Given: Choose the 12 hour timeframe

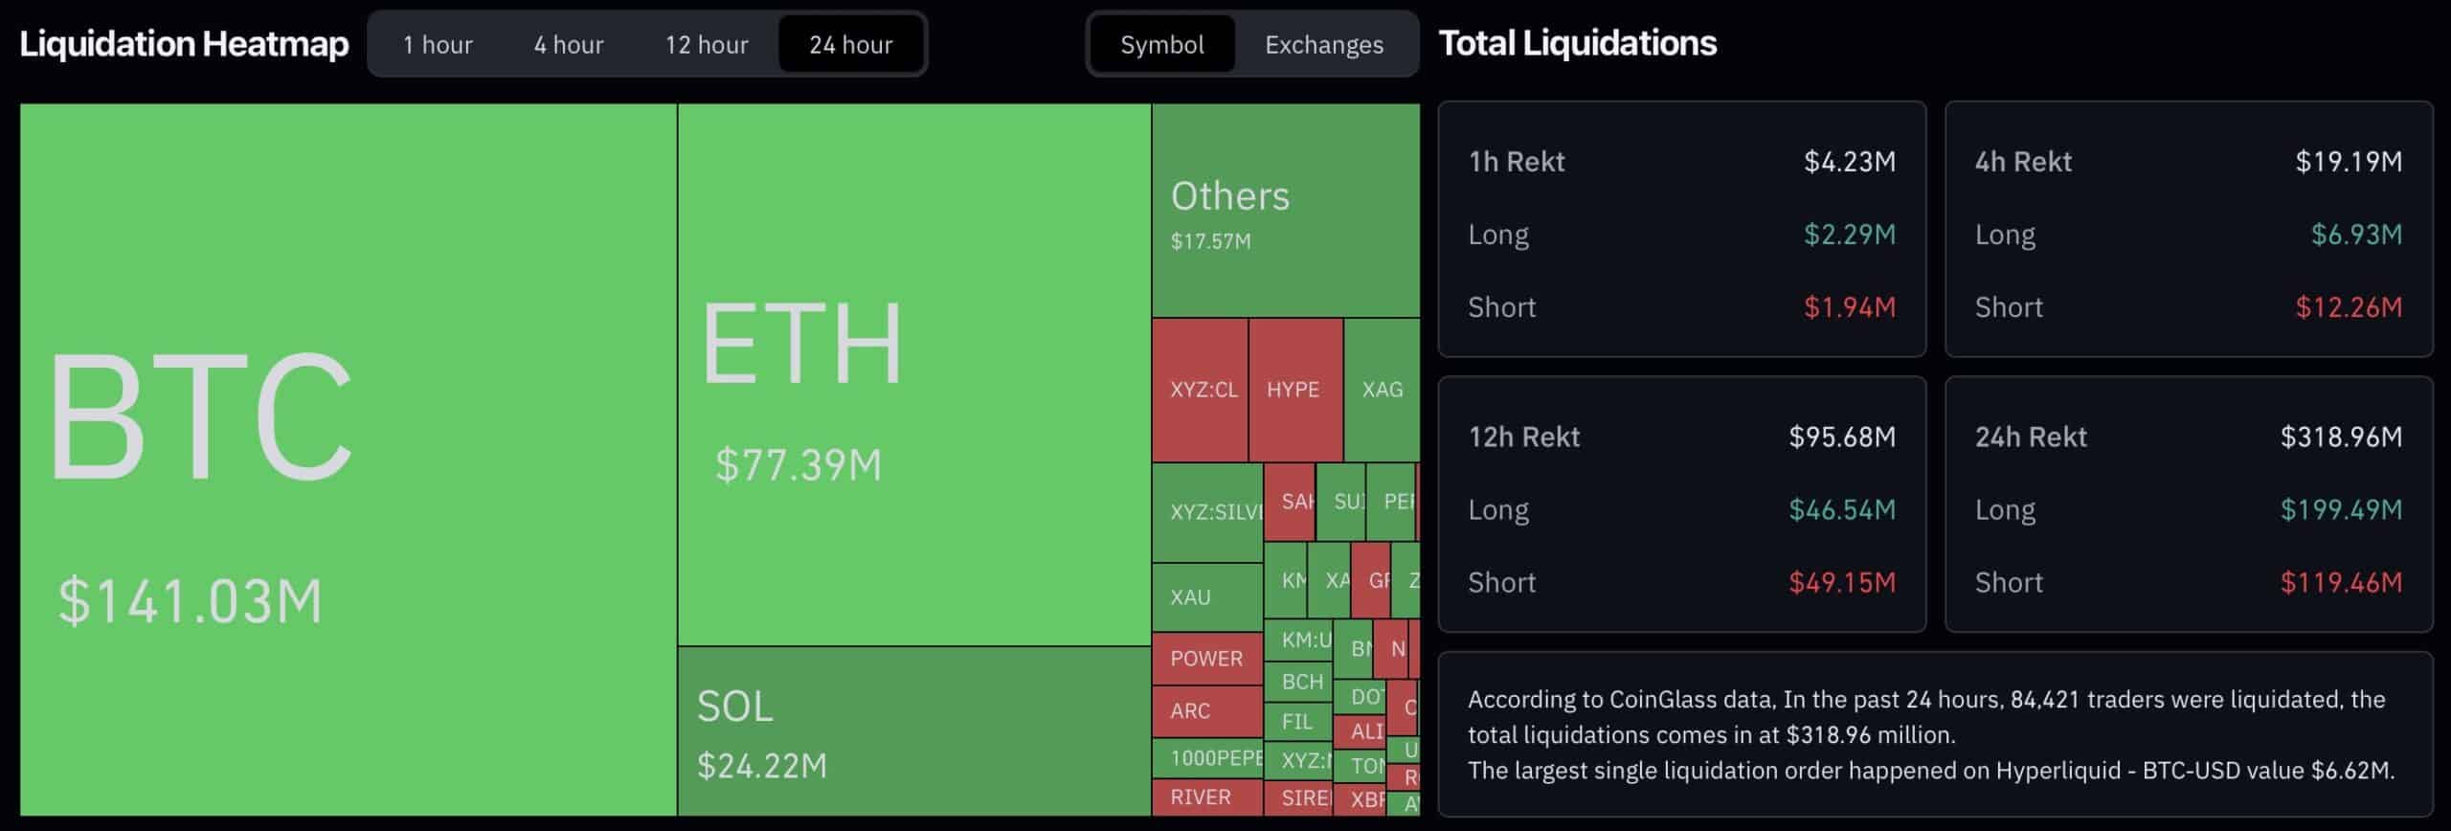Looking at the screenshot, I should click(707, 45).
